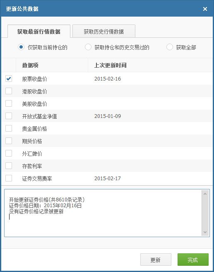Image resolution: width=214 pixels, height=272 pixels.
Task: Switch to 获取历史行情数据 tab
Action: coord(104,31)
